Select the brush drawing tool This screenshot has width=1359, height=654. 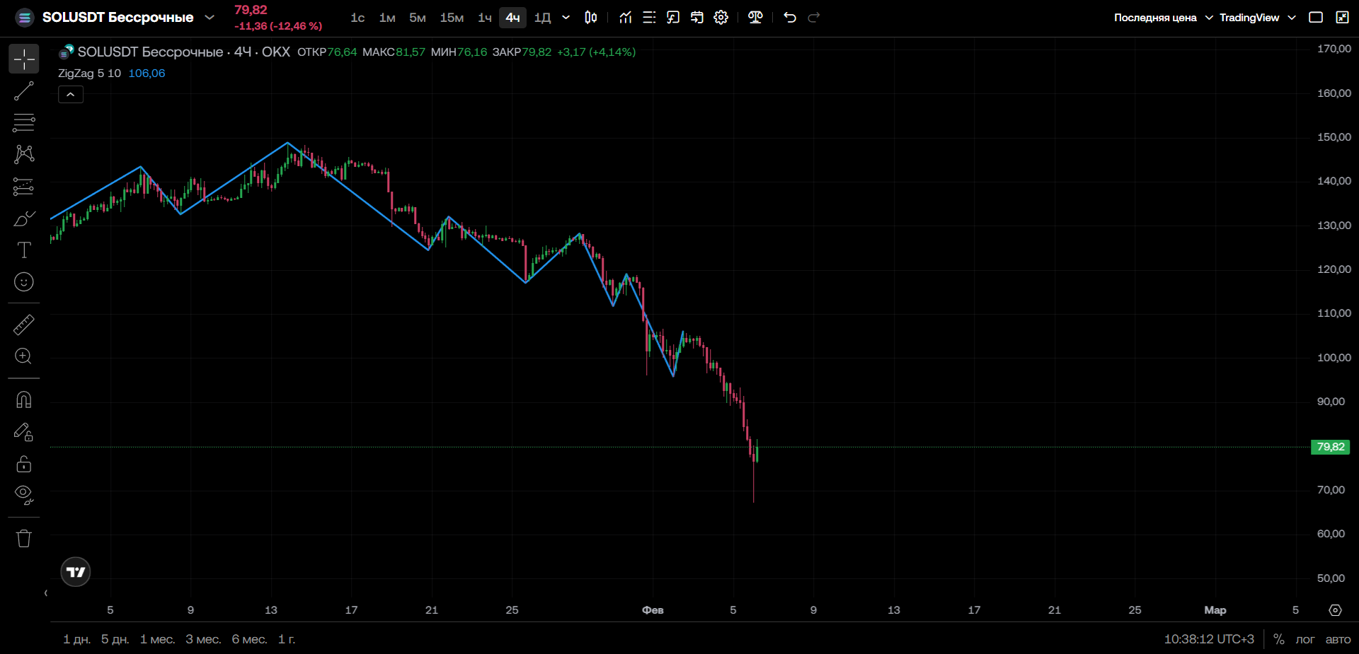(24, 218)
